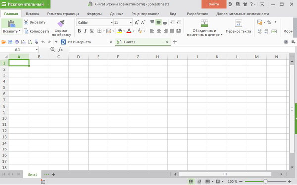Click the Cut scissors icon
This screenshot has width=297, height=185.
click(26, 22)
